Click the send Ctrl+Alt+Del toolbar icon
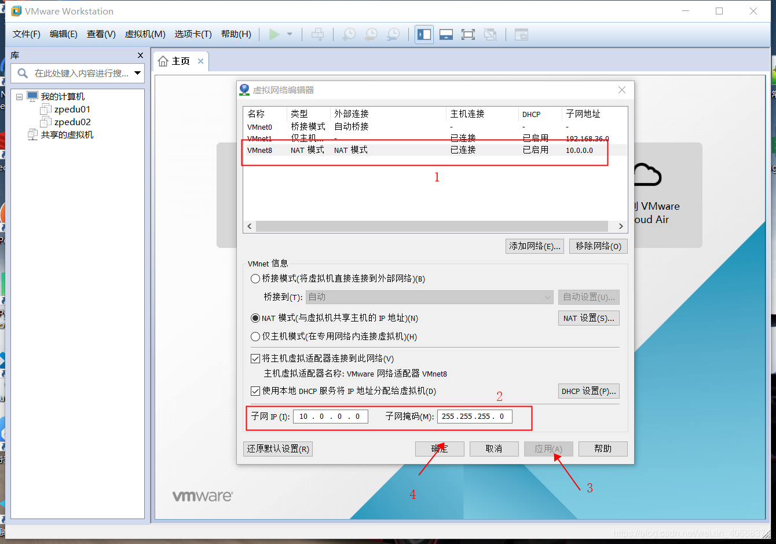 point(317,34)
